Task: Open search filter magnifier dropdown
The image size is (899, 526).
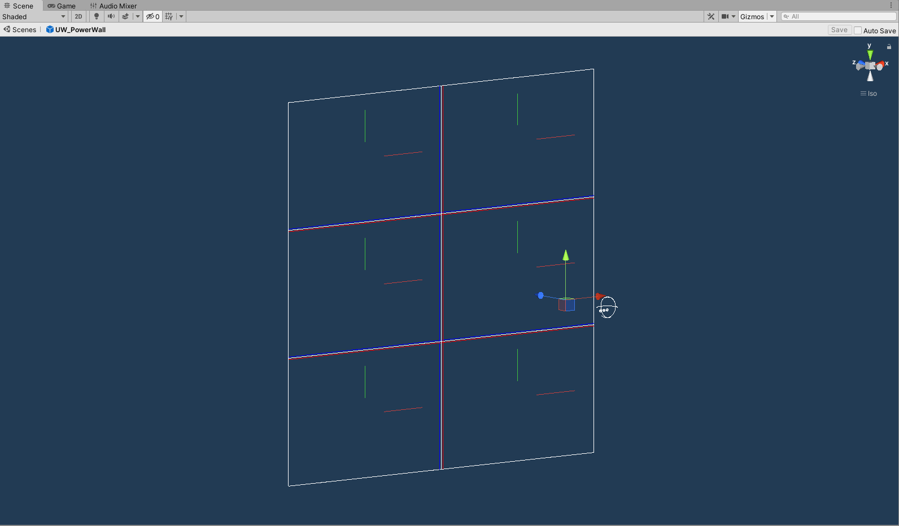Action: pos(786,16)
